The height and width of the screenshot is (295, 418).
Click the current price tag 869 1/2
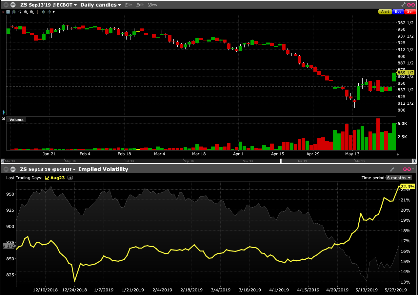pos(406,73)
